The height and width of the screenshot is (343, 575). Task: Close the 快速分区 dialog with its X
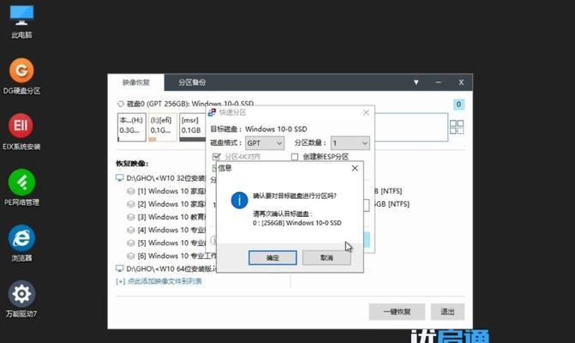pyautogui.click(x=366, y=112)
